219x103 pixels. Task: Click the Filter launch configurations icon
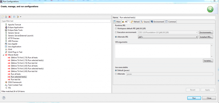[18, 17]
